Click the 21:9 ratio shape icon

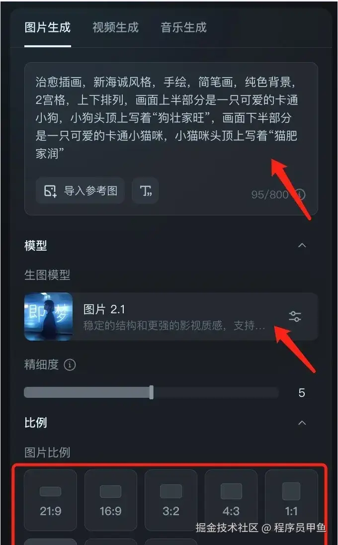(x=50, y=491)
